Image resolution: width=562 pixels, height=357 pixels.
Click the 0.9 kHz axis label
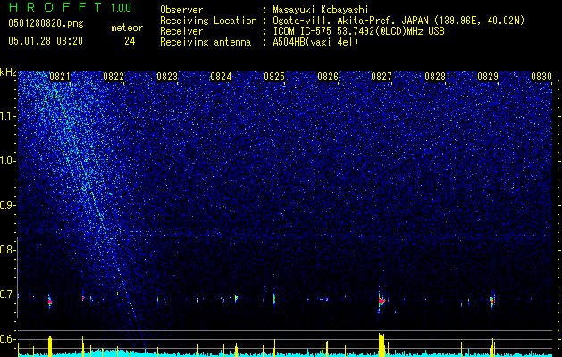[8, 205]
